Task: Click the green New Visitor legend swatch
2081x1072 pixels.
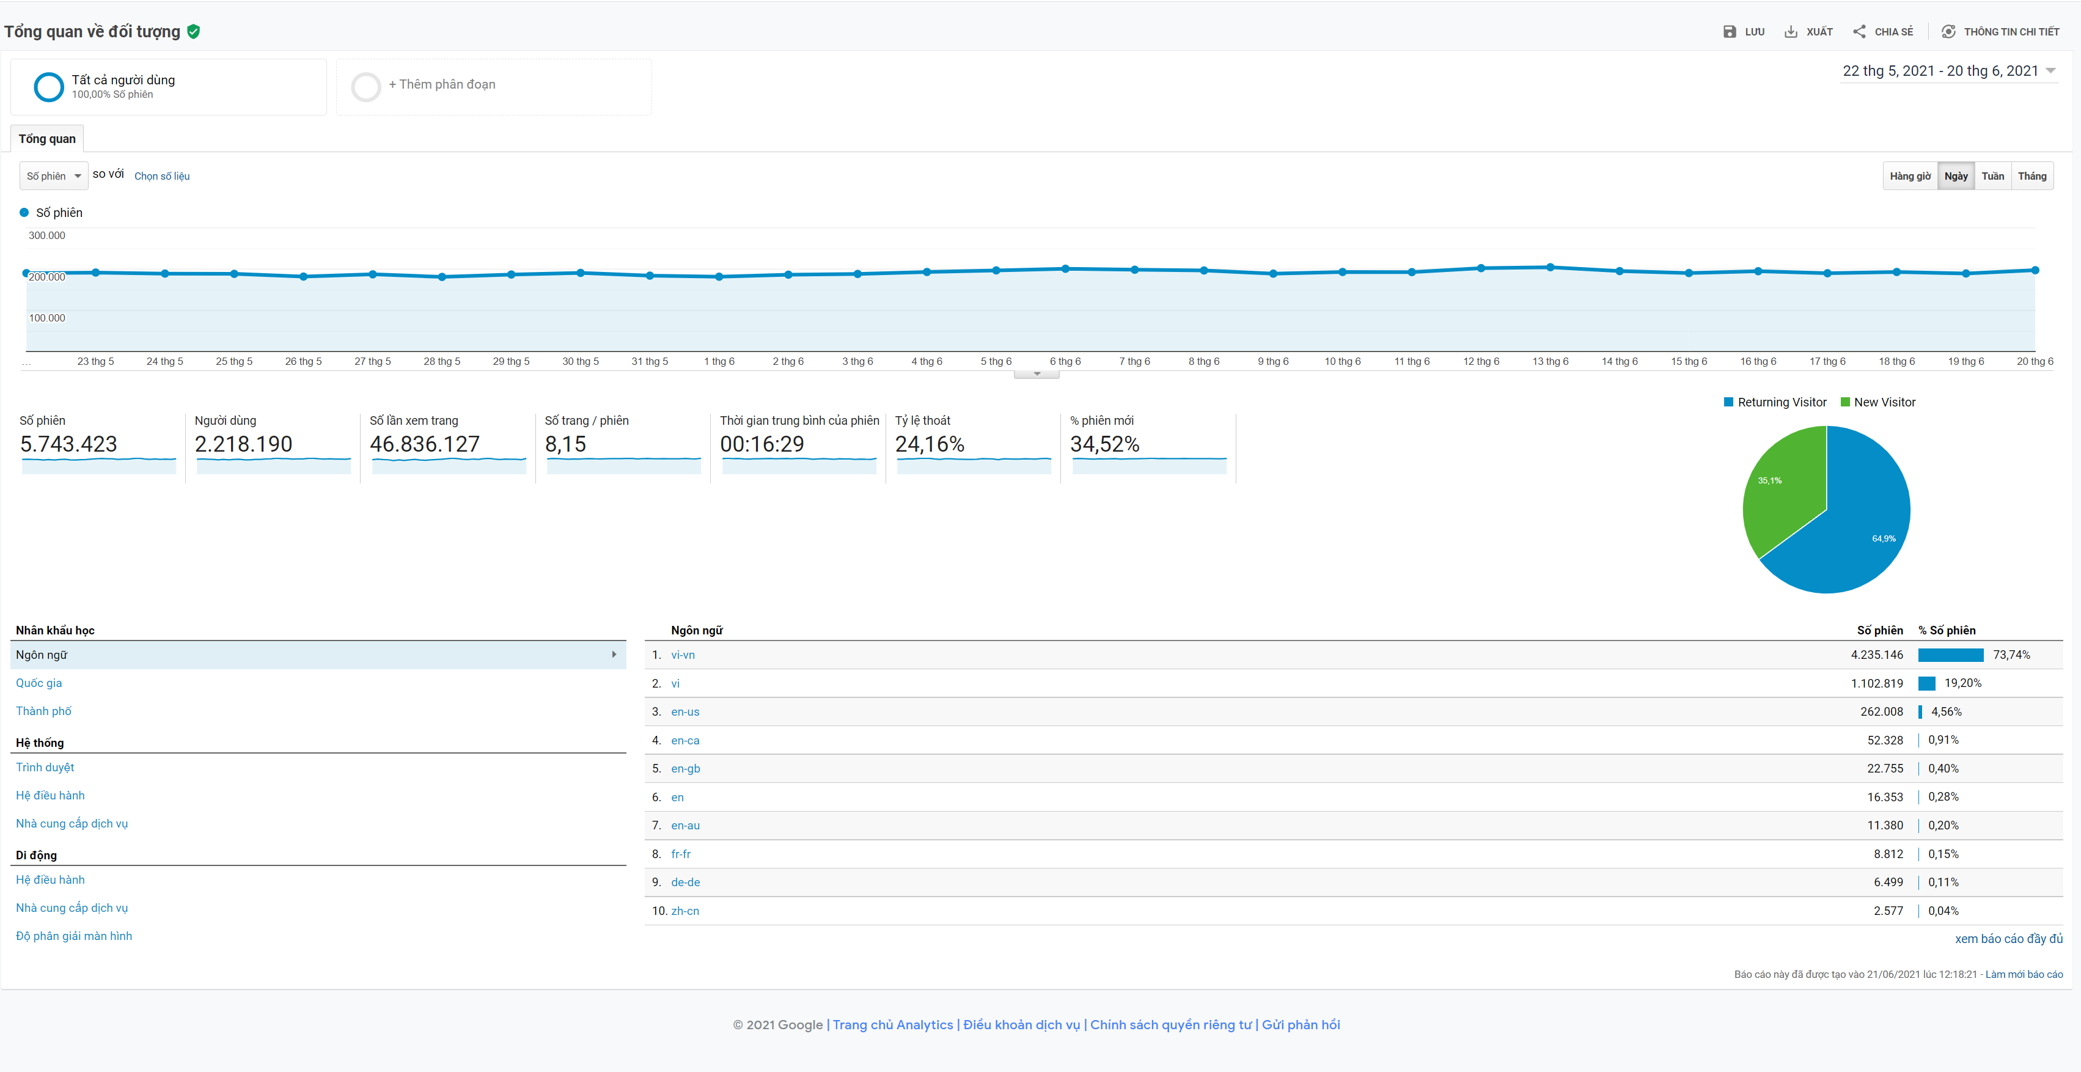Action: point(1845,402)
